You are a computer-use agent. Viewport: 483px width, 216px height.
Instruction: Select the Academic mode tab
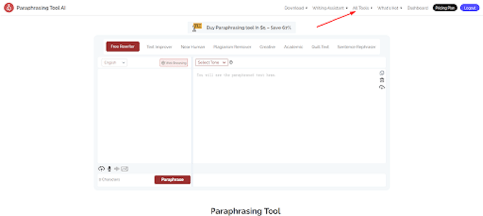pos(294,47)
